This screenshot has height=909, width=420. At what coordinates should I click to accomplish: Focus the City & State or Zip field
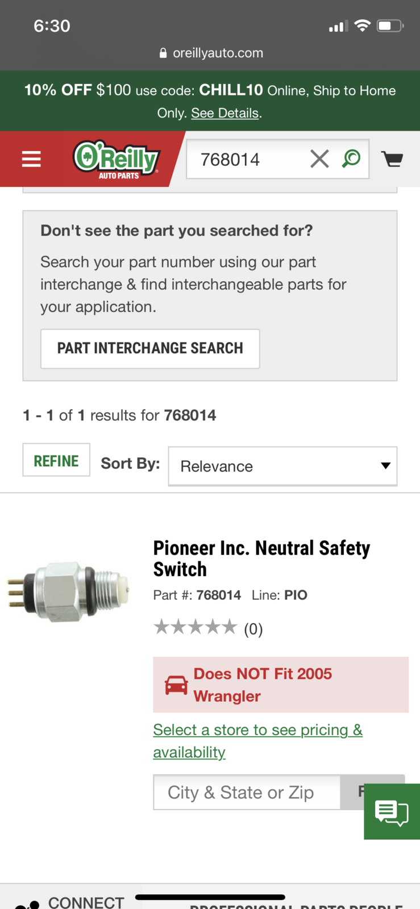click(x=247, y=792)
